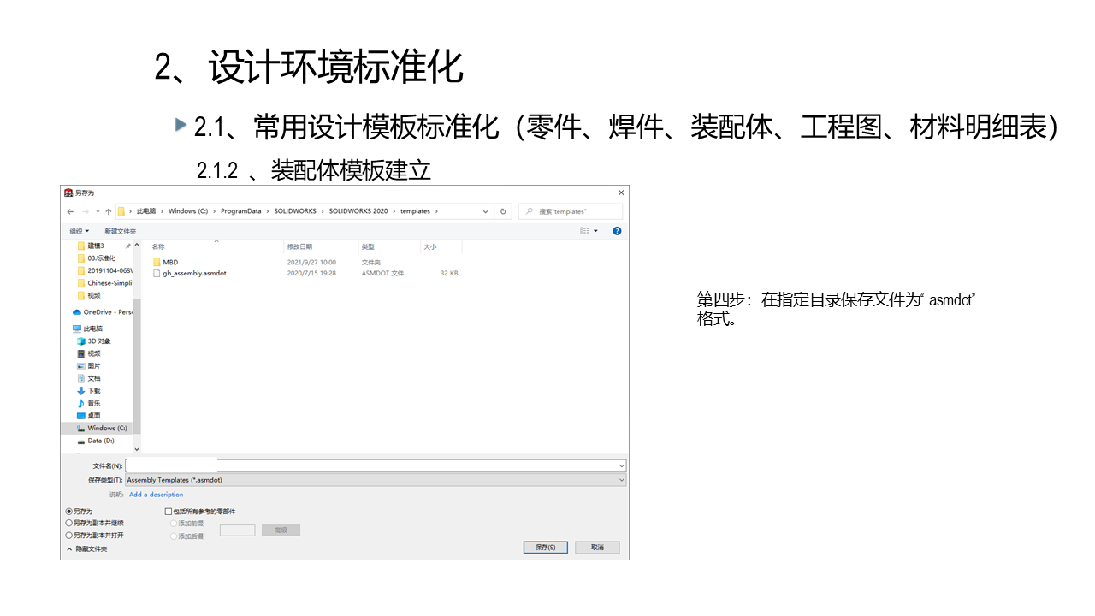Click the 文件名 input field

375,465
